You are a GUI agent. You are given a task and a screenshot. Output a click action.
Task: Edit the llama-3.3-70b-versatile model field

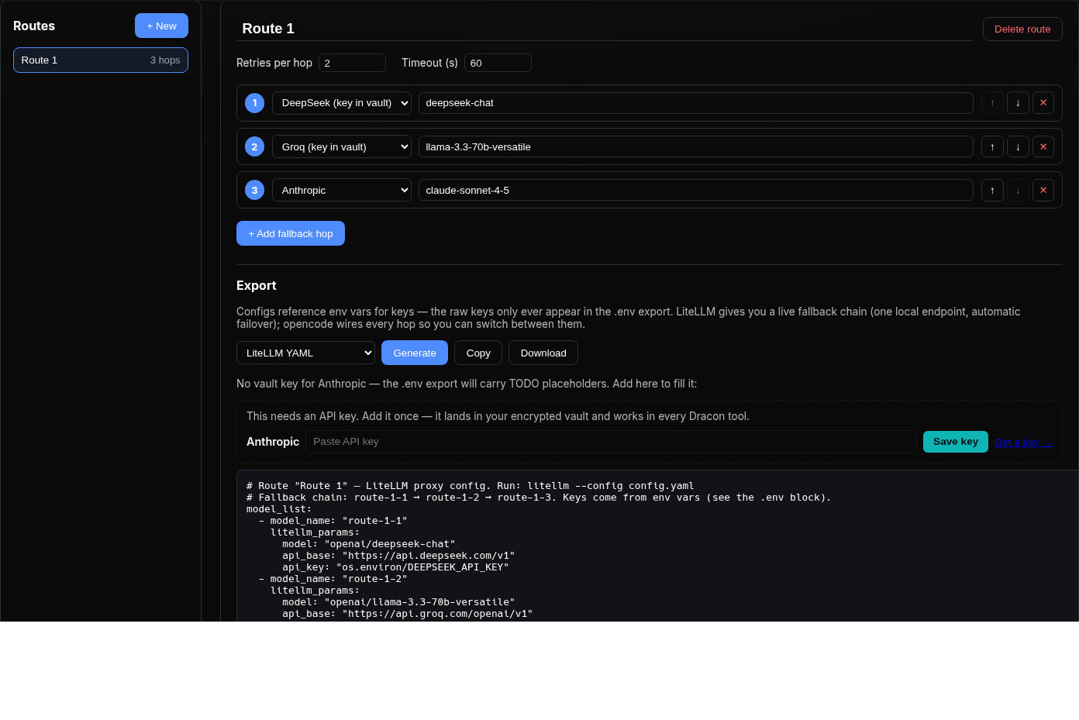pyautogui.click(x=696, y=146)
